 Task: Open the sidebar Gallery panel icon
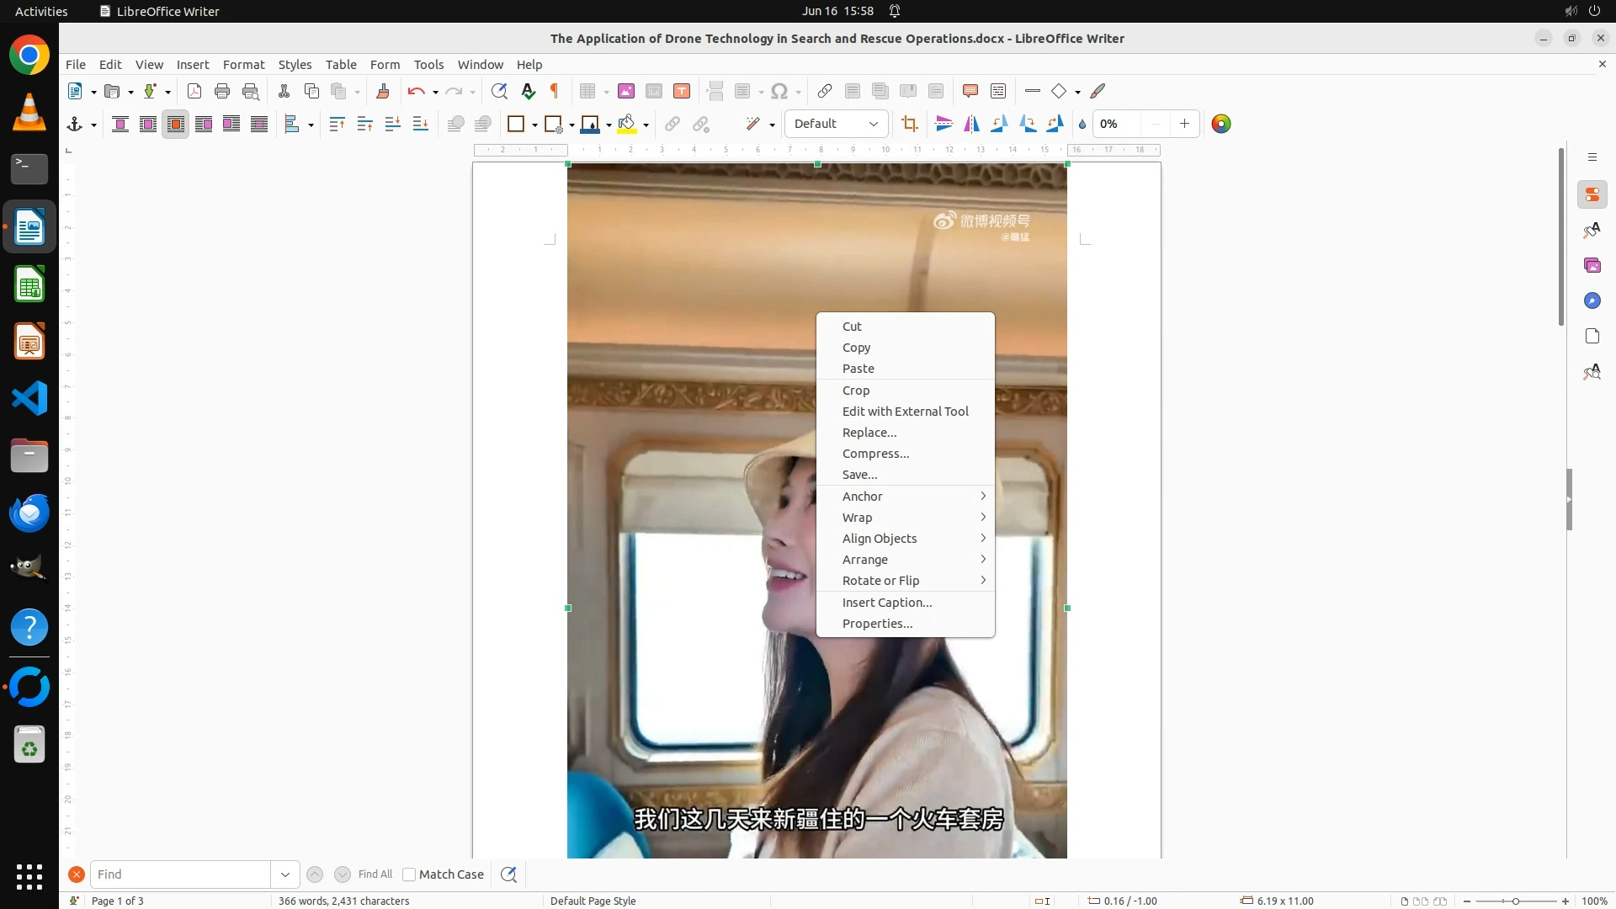(1592, 266)
